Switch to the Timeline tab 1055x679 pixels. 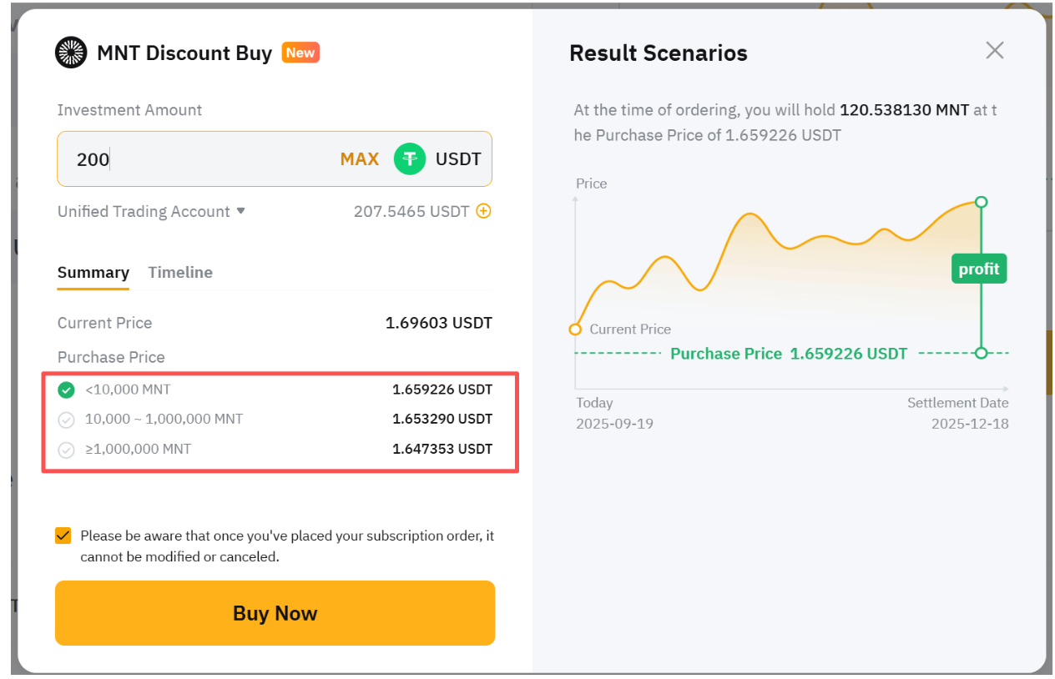tap(180, 272)
